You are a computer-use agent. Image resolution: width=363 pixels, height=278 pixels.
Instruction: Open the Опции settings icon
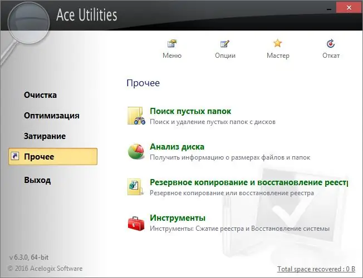coord(225,43)
